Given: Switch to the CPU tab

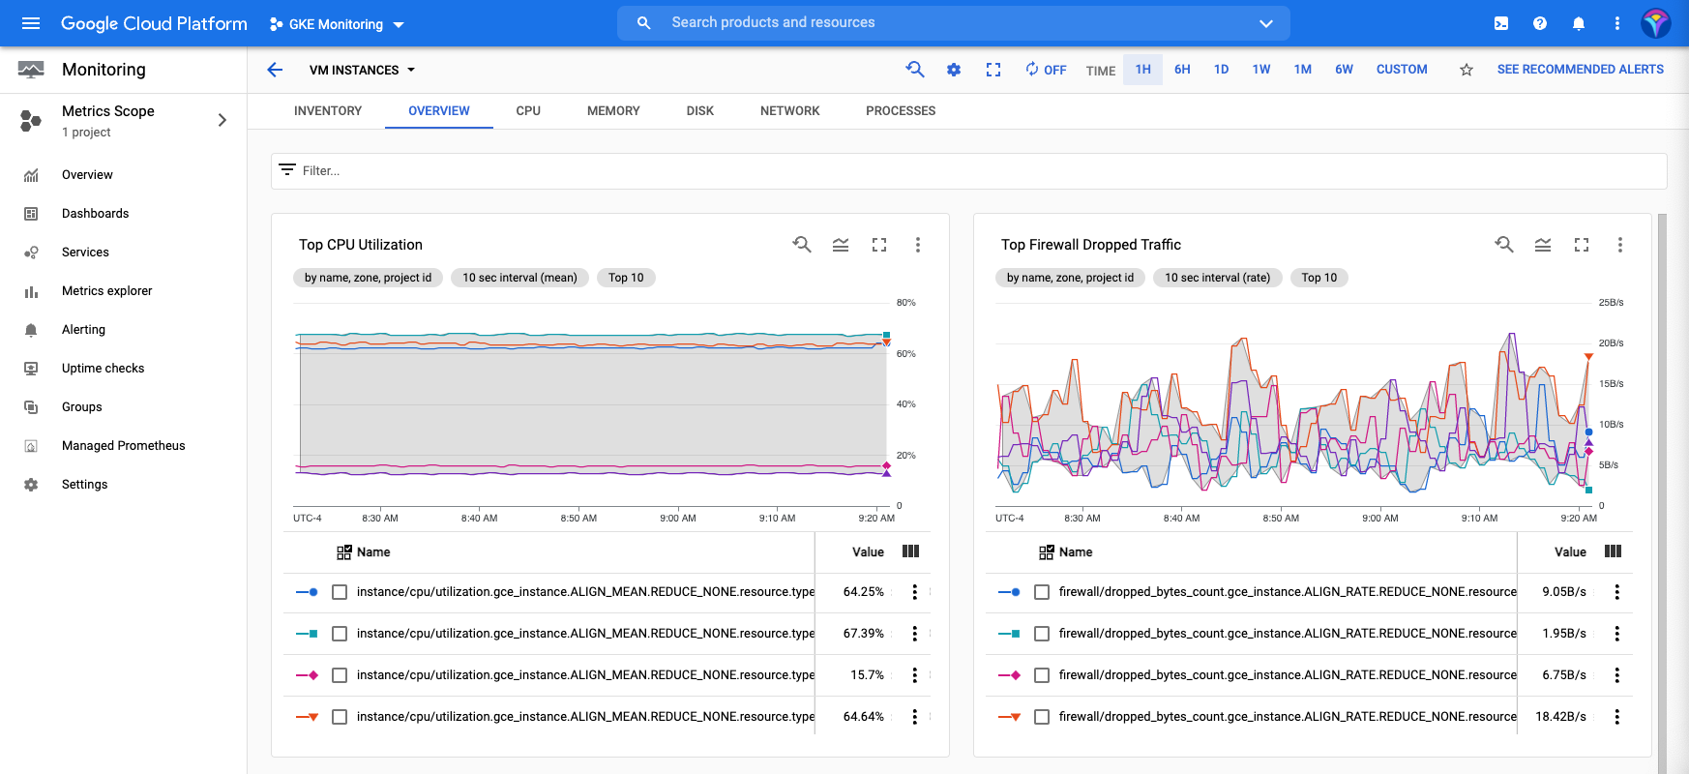Looking at the screenshot, I should 528,111.
